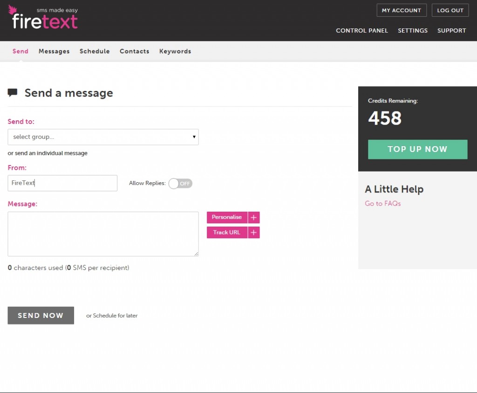Click inside the From sender field
The image size is (477, 393).
[62, 183]
